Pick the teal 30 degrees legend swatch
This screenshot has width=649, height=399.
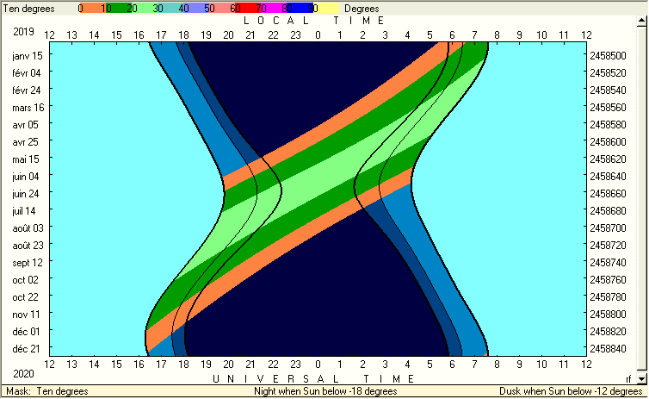(x=170, y=9)
